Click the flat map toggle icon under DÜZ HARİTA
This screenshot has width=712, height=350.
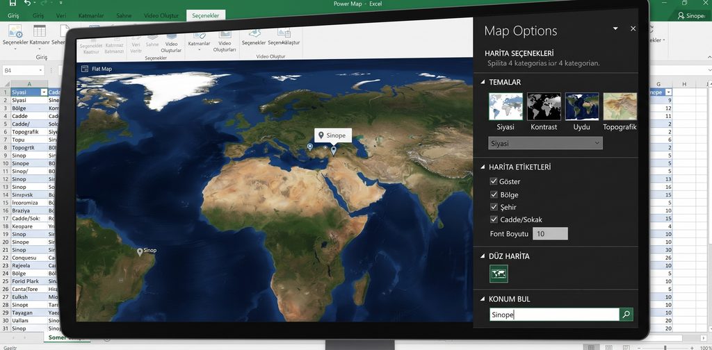point(499,274)
